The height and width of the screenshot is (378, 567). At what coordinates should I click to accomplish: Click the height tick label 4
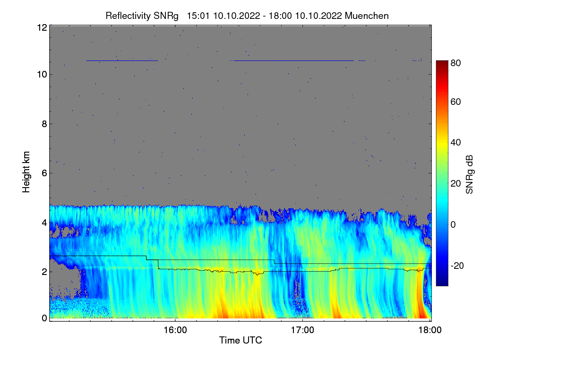[x=44, y=222]
